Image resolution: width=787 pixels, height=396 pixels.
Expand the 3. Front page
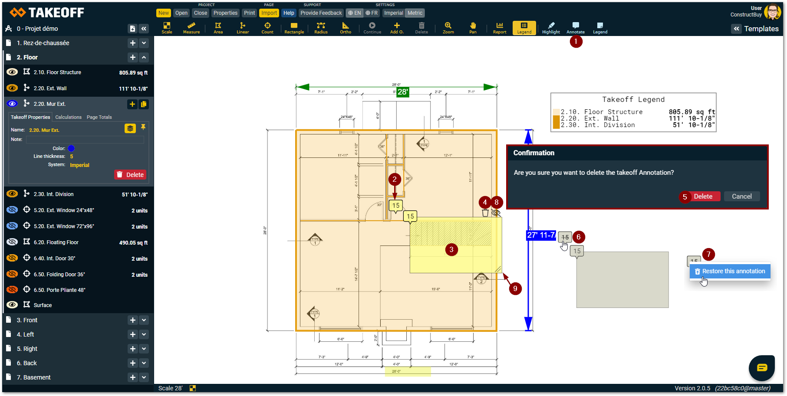144,320
